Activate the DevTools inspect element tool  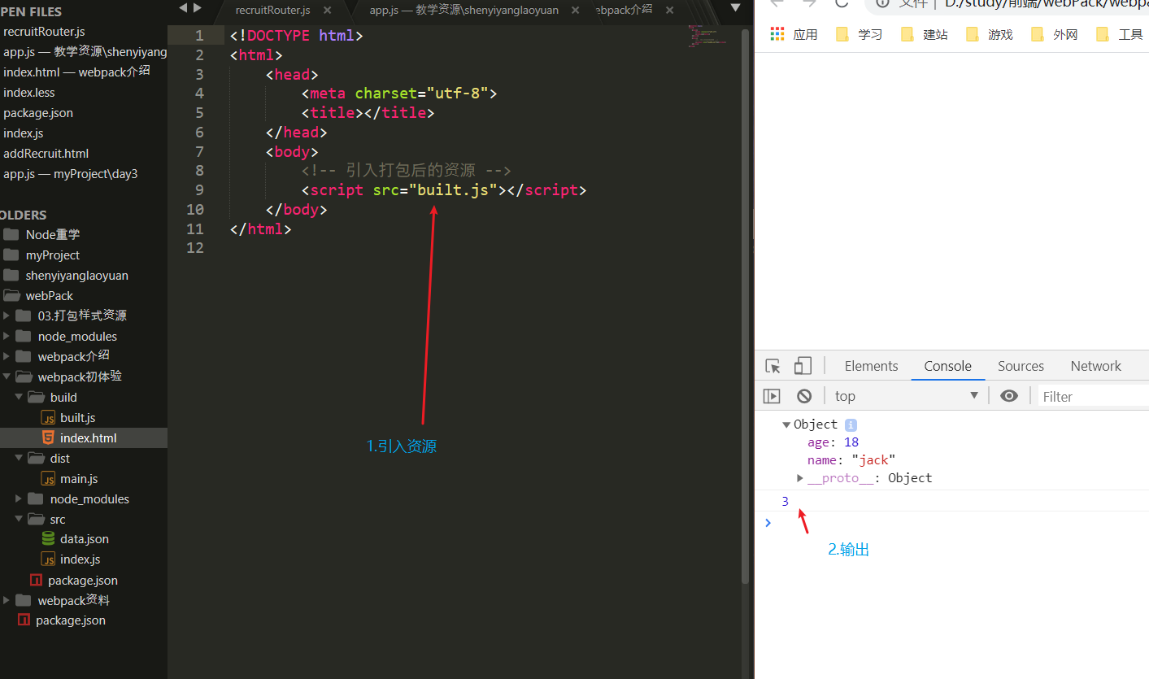pos(773,366)
